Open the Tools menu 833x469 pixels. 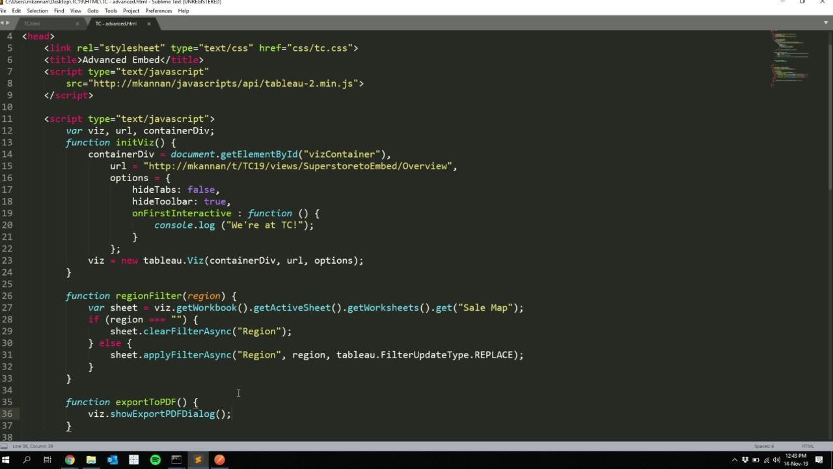coord(111,11)
